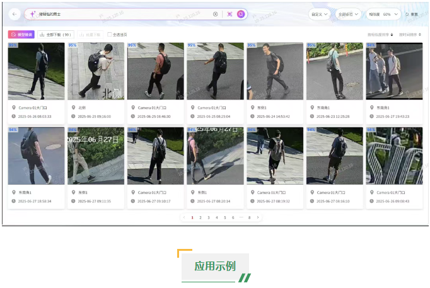
Task: Click the purple magnifier search button
Action: coord(241,14)
